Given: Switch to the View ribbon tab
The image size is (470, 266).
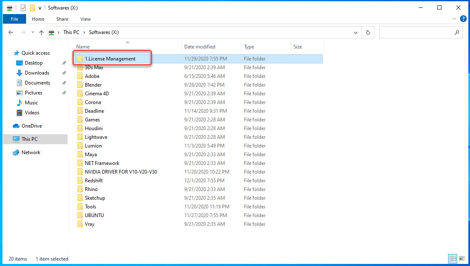Looking at the screenshot, I should tap(85, 19).
